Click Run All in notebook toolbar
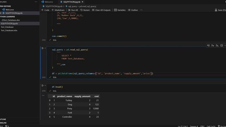The height and width of the screenshot is (127, 226). click(73, 10)
